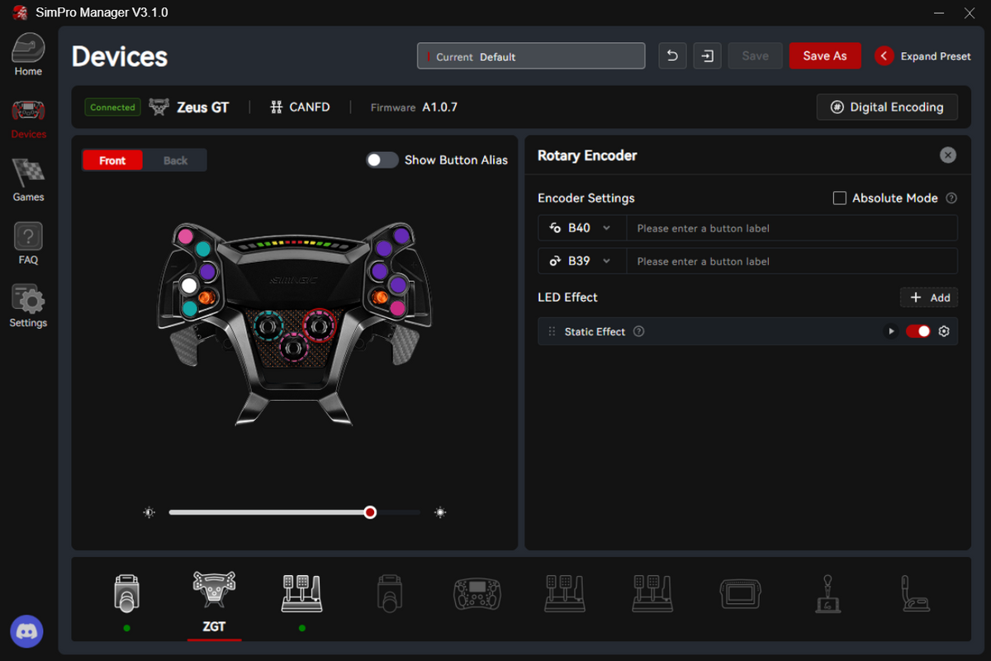Click the top-left pink wheel button
This screenshot has height=661, width=991.
185,236
